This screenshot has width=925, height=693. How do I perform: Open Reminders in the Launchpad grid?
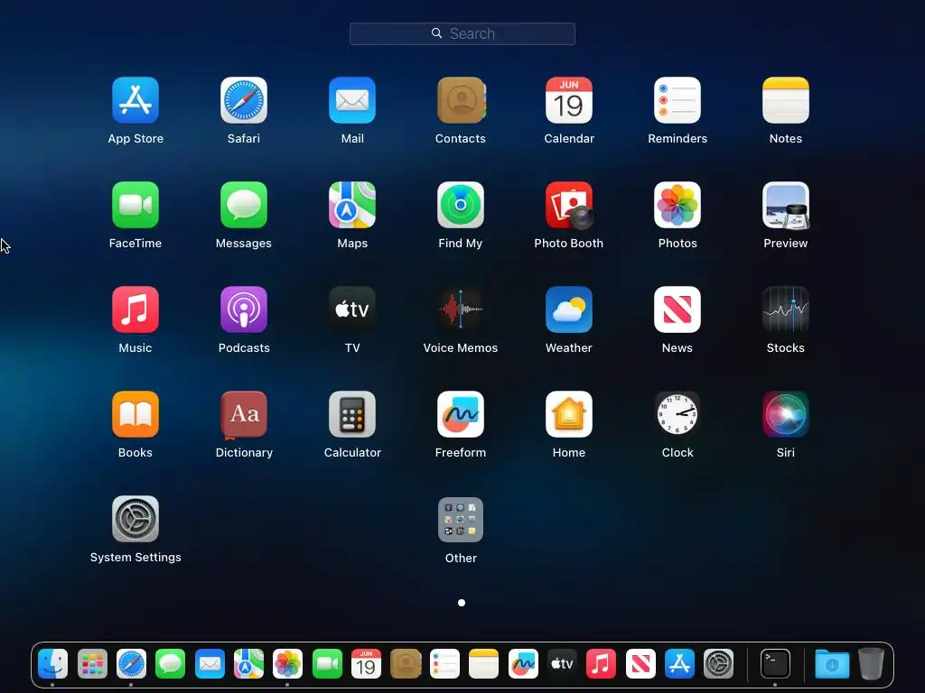click(677, 100)
